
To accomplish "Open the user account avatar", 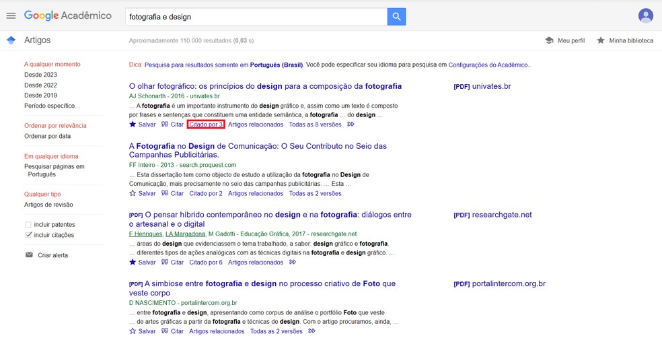I will coord(646,15).
